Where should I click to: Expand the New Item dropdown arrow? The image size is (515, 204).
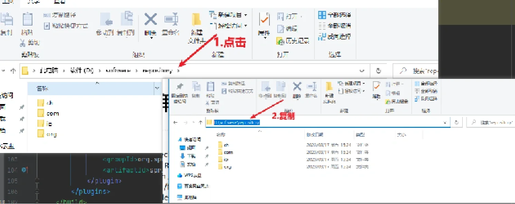[246, 15]
